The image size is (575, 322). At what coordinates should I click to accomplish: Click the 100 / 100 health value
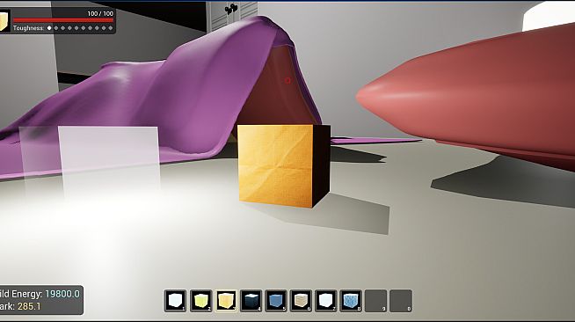click(100, 13)
